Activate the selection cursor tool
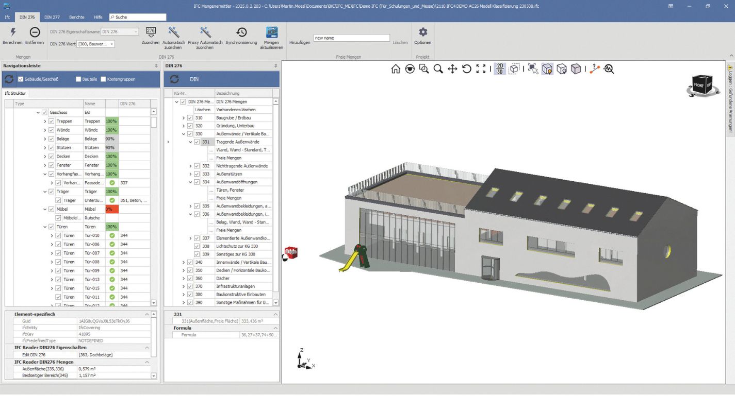Viewport: 735px width, 412px height. point(533,69)
